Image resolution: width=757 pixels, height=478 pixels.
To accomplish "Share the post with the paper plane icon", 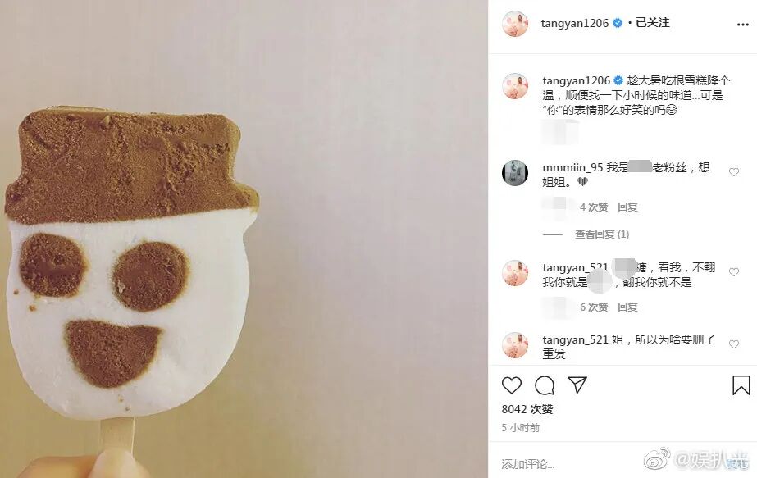I will tap(577, 385).
